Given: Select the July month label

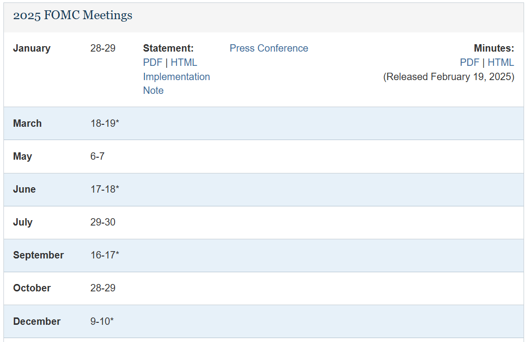Looking at the screenshot, I should (23, 222).
